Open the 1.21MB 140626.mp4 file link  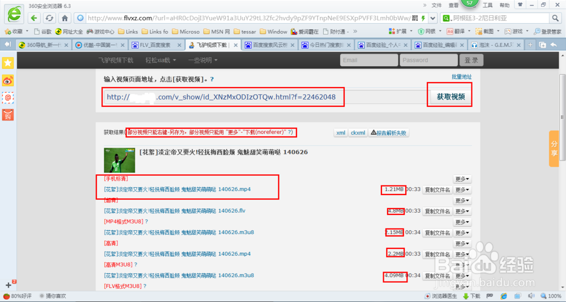(177, 189)
